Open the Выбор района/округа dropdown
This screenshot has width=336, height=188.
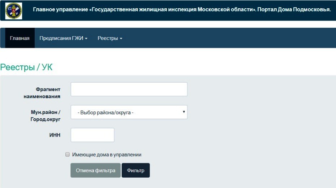[129, 112]
